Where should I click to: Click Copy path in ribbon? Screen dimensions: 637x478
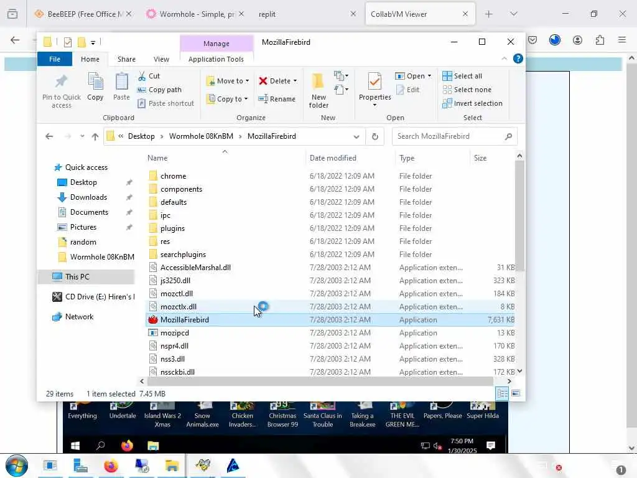click(159, 90)
